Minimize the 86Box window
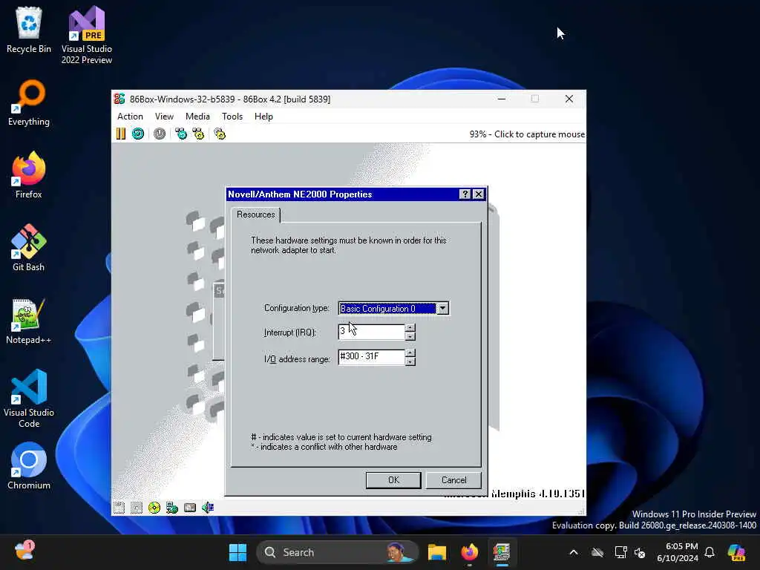 pyautogui.click(x=502, y=99)
